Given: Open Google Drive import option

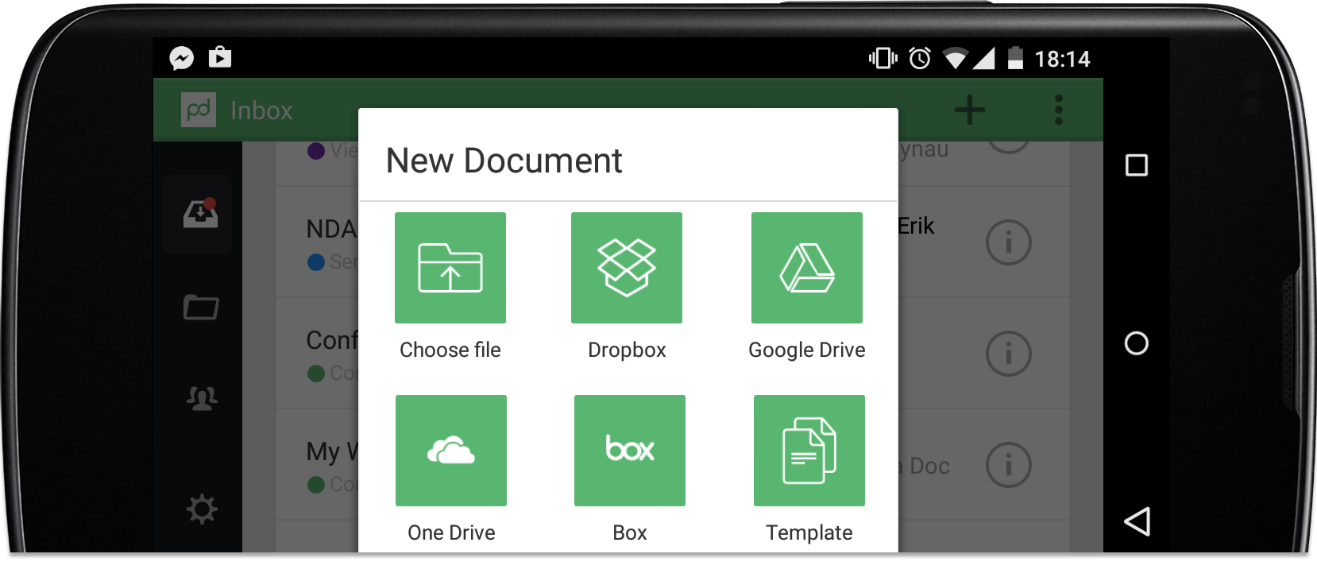Looking at the screenshot, I should tap(806, 268).
